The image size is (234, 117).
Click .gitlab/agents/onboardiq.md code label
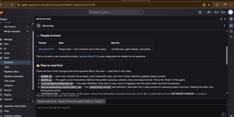[x=57, y=83]
